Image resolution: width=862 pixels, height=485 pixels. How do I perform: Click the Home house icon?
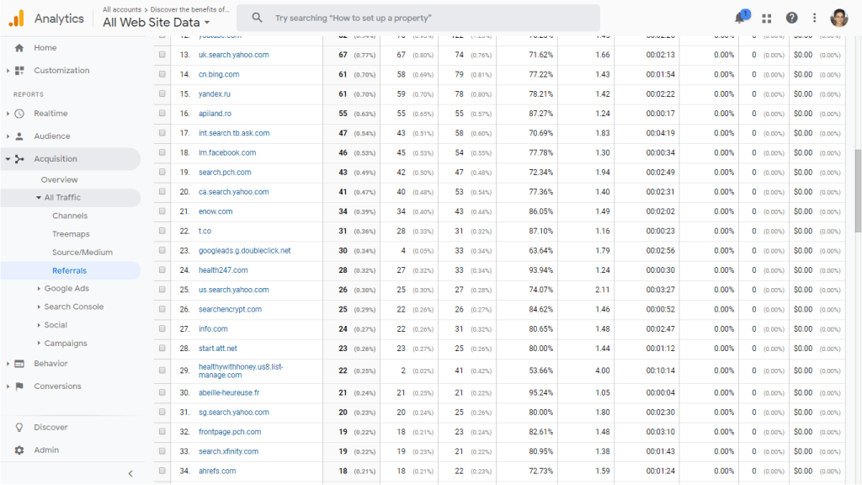click(19, 48)
